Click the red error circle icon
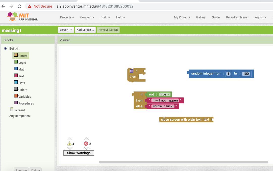 point(86,144)
